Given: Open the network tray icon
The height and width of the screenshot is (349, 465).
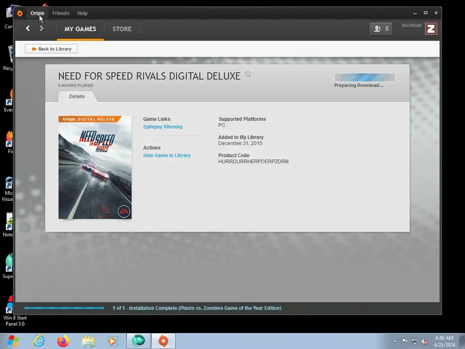Looking at the screenshot, I should pyautogui.click(x=414, y=342).
